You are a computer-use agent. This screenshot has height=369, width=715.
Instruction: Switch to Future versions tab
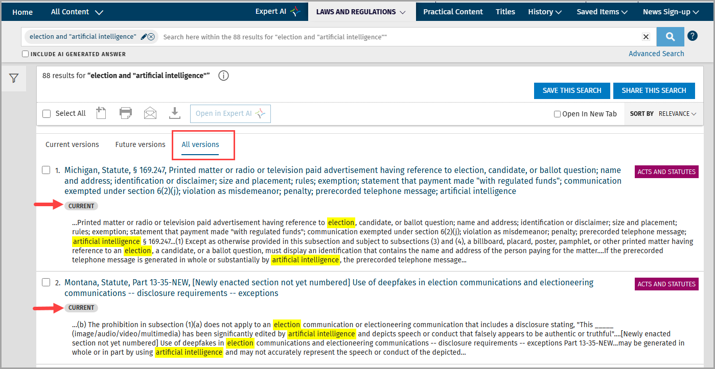140,144
